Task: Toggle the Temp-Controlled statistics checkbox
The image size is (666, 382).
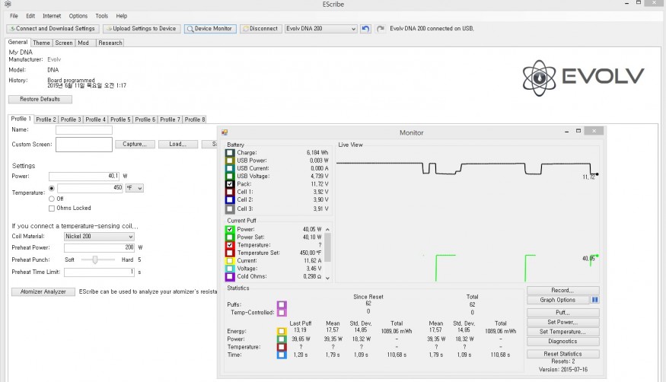Action: (x=282, y=313)
